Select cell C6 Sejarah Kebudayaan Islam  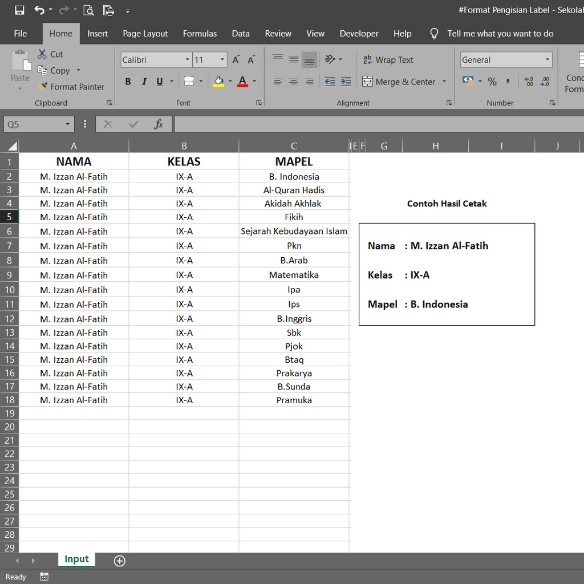pos(294,232)
